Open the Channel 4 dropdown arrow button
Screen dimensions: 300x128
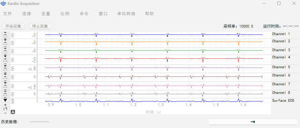click(5, 56)
